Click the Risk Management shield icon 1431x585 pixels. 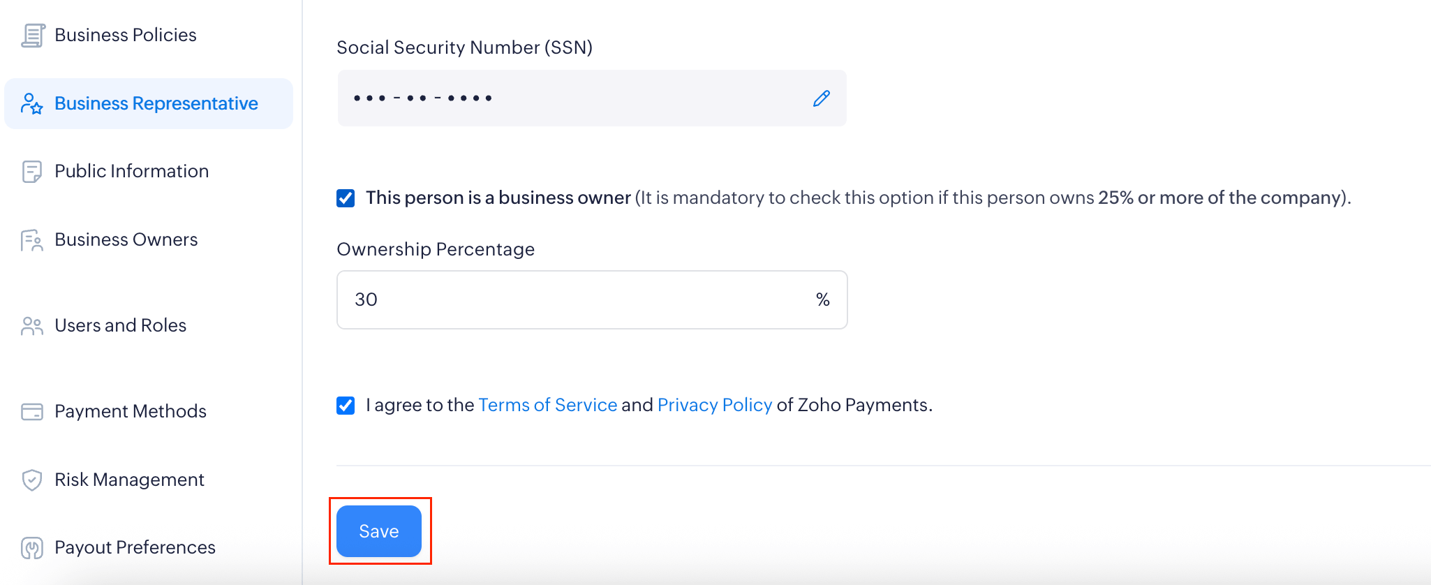coord(32,480)
